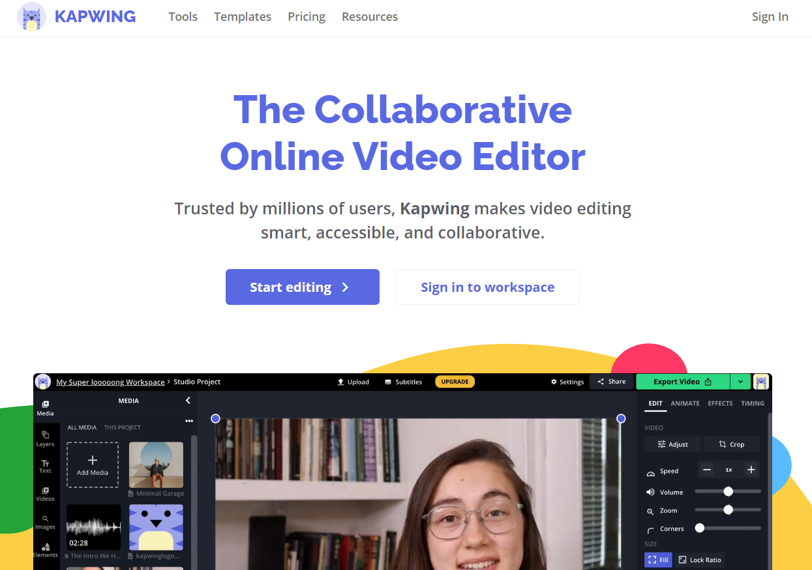This screenshot has height=570, width=812.
Task: Go to the Pricing page
Action: click(x=307, y=17)
